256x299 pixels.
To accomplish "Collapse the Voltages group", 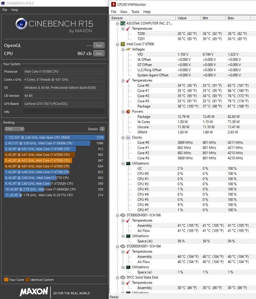I will coord(123,49).
